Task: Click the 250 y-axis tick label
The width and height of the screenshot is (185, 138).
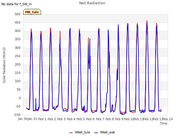Action: click(x=18, y=56)
